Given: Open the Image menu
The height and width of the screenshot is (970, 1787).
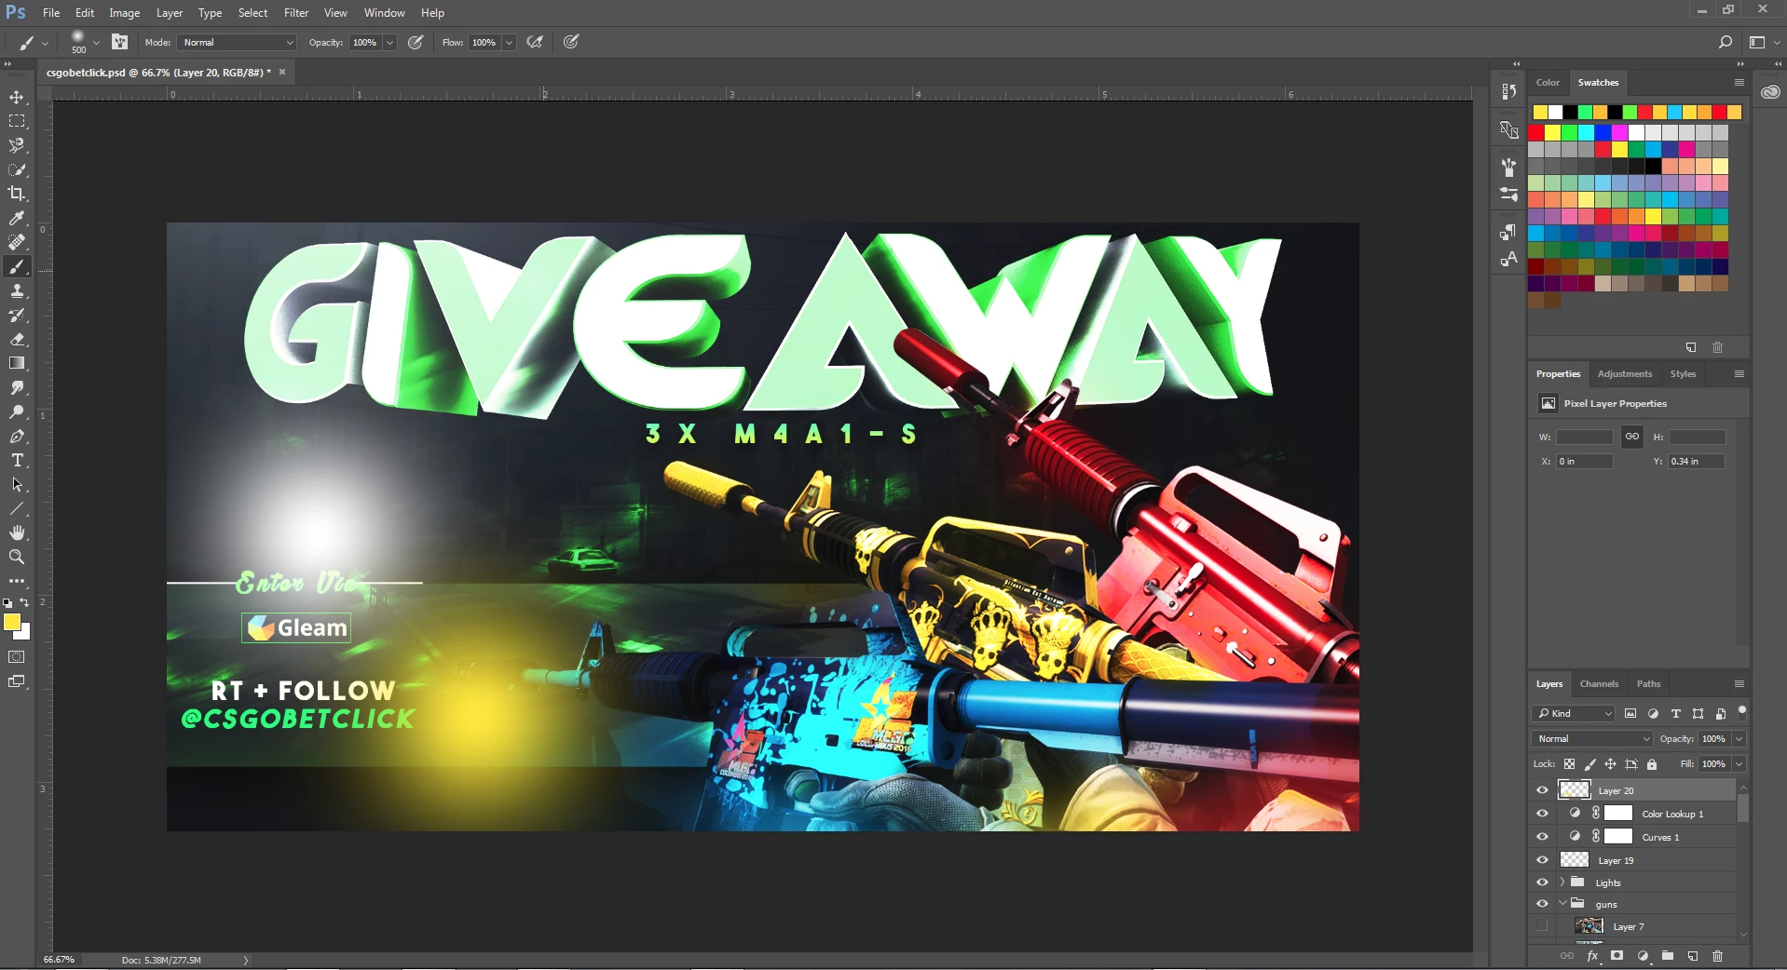Looking at the screenshot, I should (124, 13).
